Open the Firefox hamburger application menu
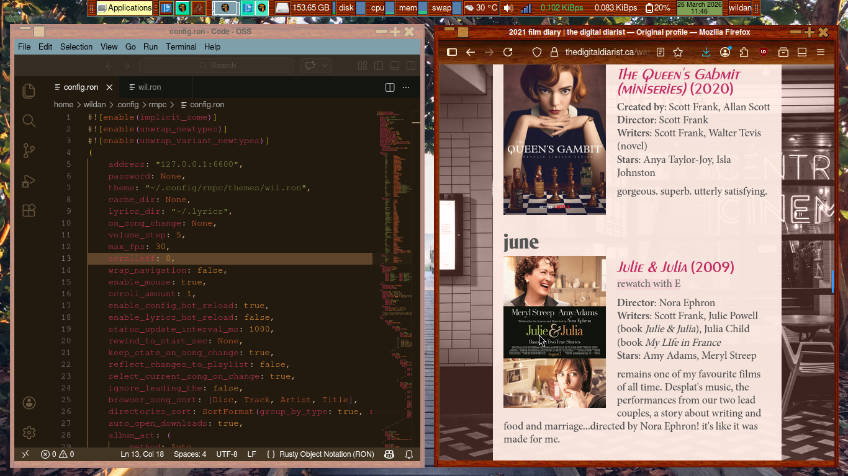This screenshot has width=848, height=476. coord(821,53)
